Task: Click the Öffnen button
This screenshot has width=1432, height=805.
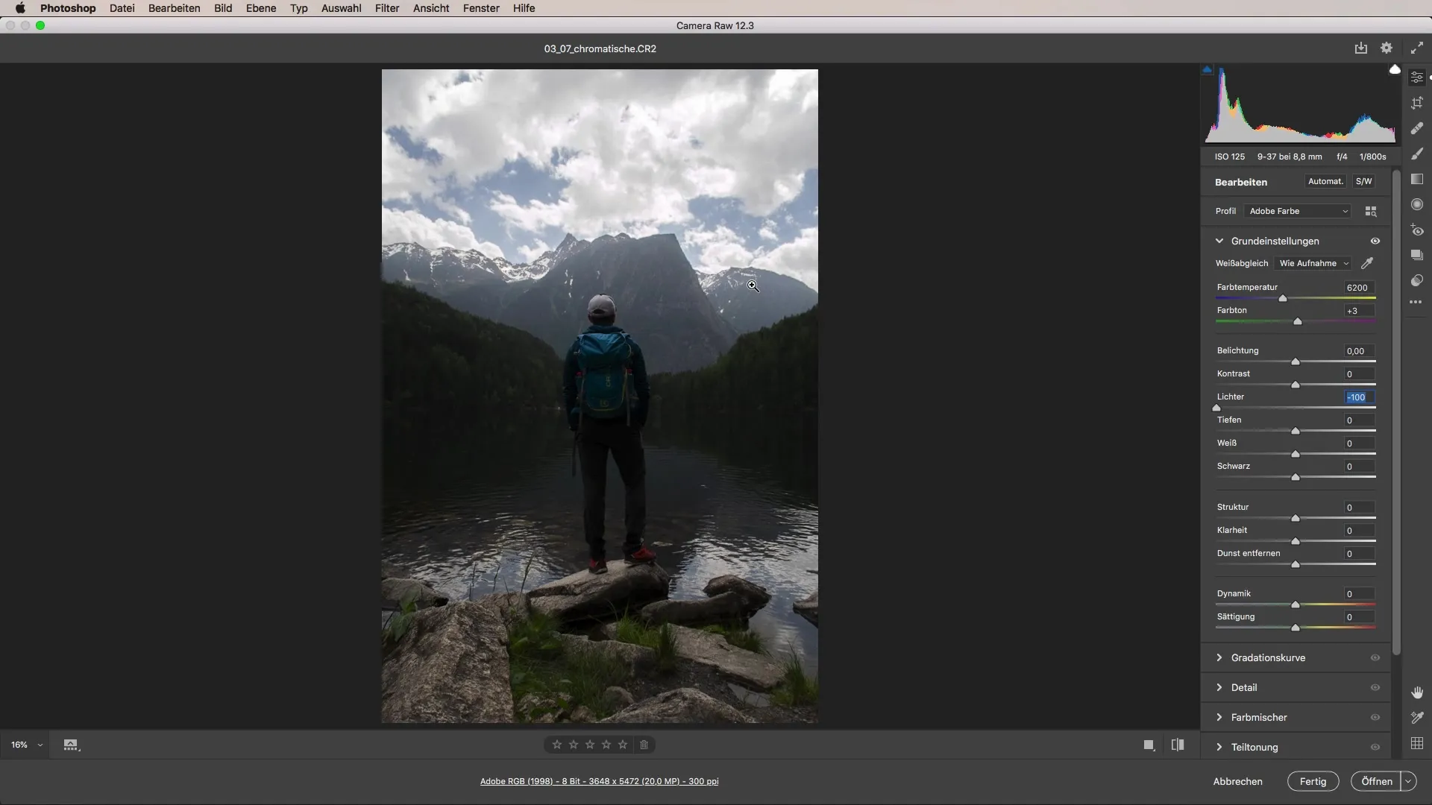Action: coord(1376,781)
